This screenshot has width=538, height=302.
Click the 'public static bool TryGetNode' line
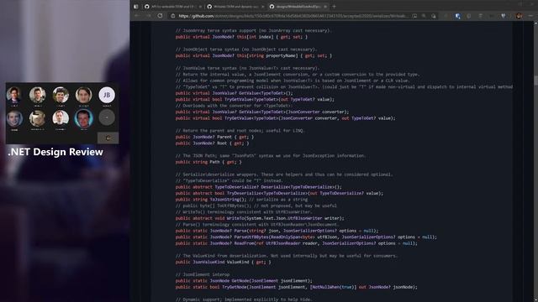297,287
